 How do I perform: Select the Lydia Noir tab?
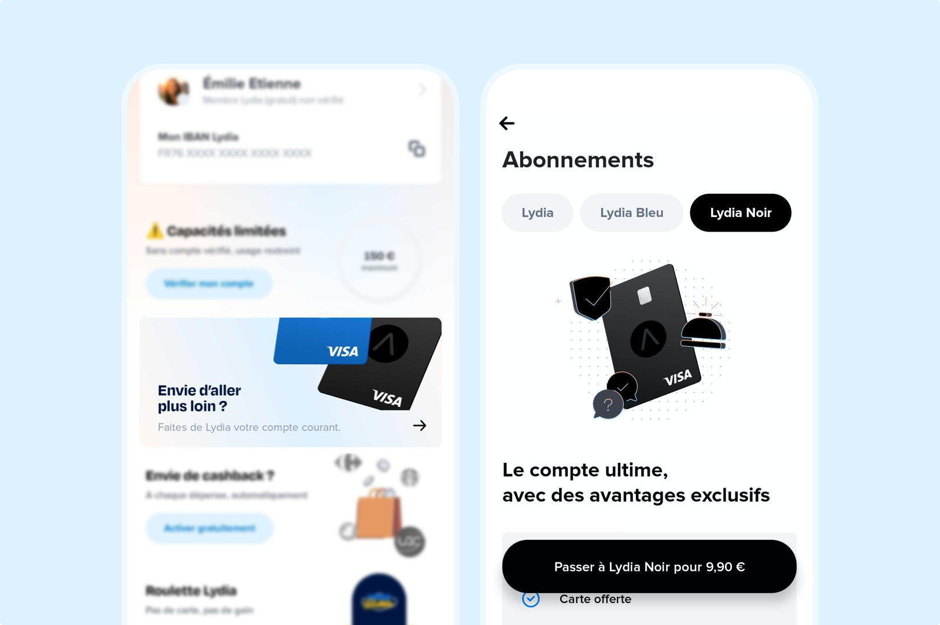[x=741, y=213]
